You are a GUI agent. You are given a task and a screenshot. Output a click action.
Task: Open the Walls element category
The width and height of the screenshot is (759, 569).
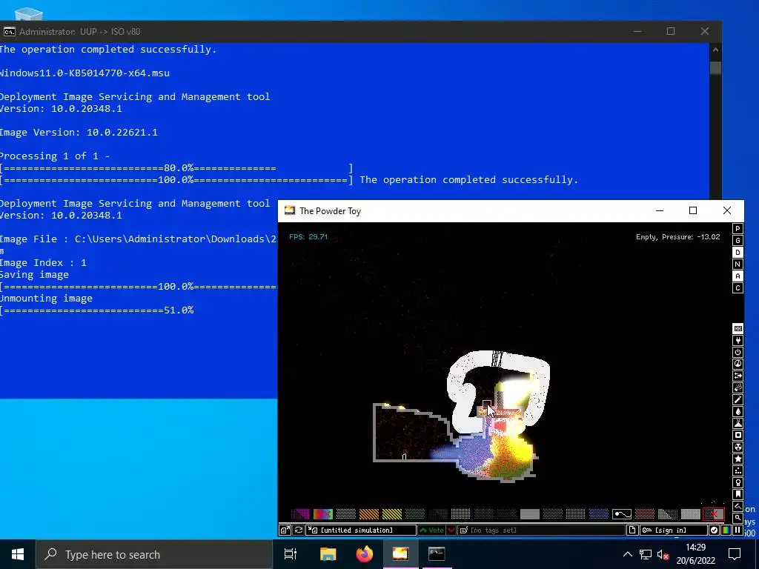(x=738, y=328)
